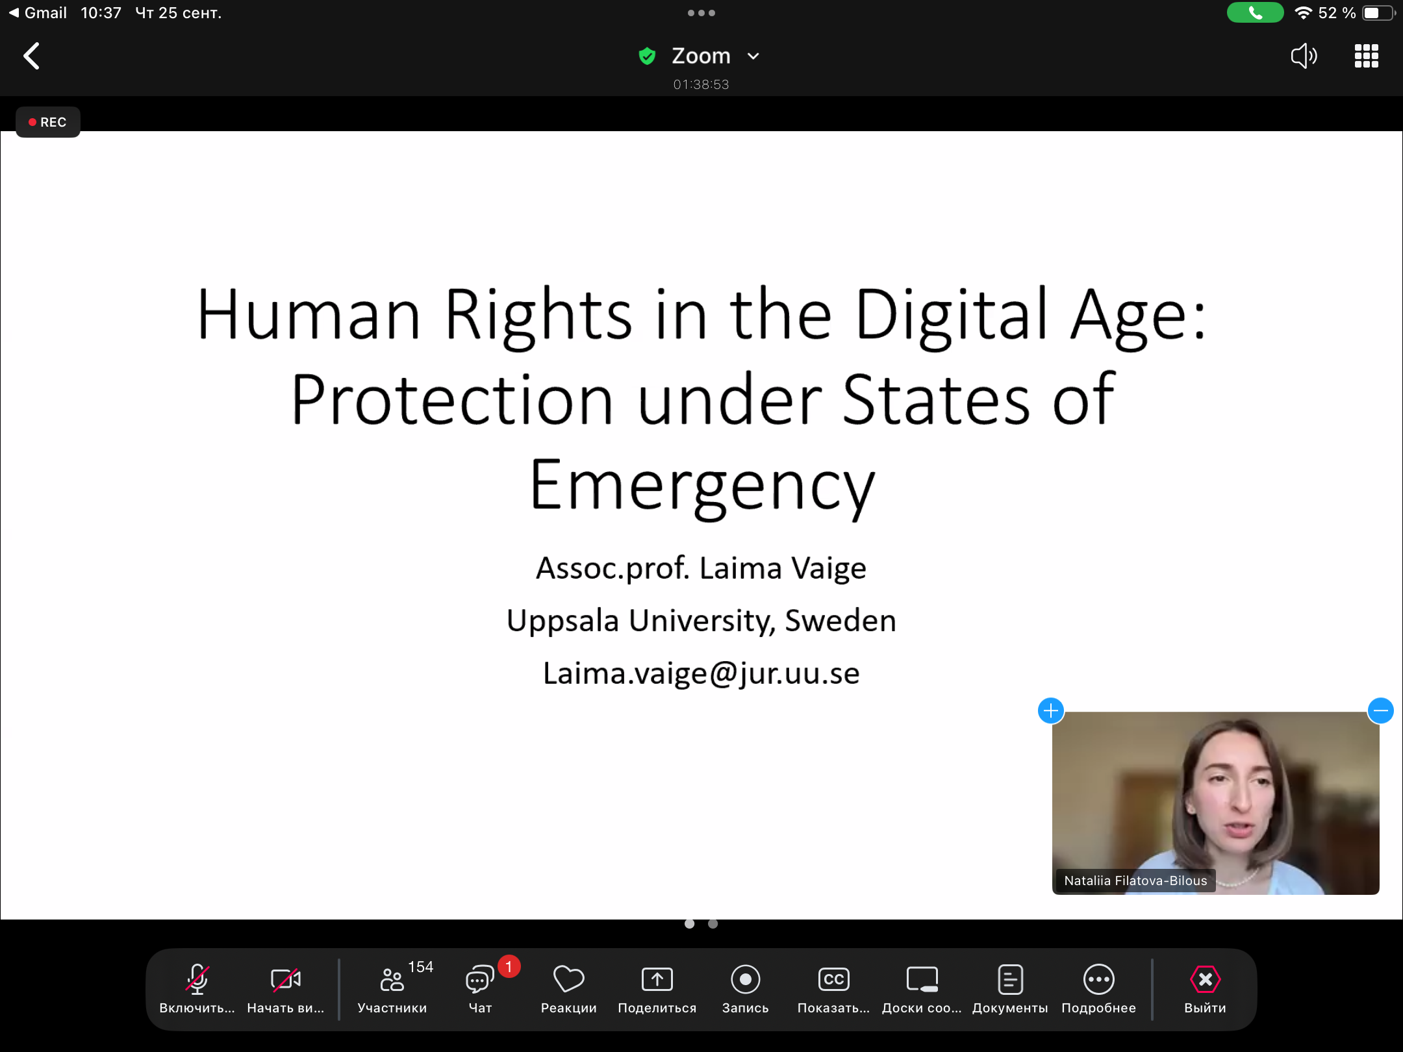Open the Реакции reactions heart icon
Screen dimensions: 1403x1052
pyautogui.click(x=568, y=987)
